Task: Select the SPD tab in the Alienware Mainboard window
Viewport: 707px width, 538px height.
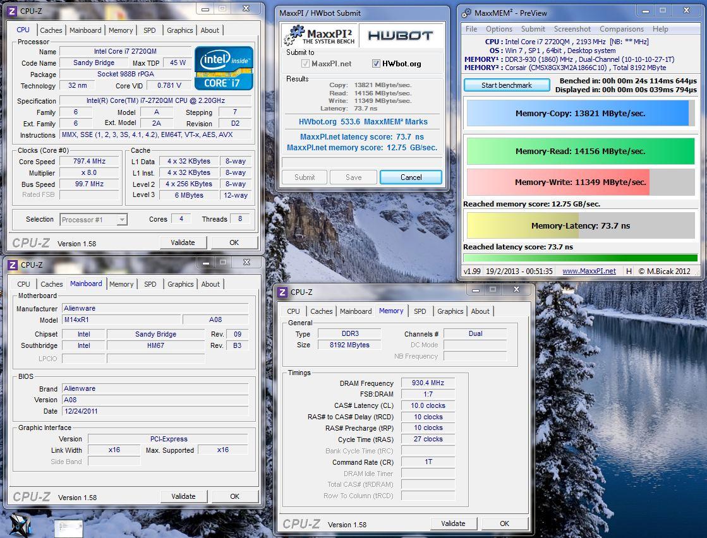Action: 150,284
